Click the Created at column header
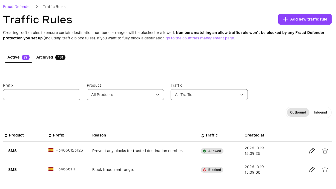The image size is (336, 189). click(x=254, y=135)
